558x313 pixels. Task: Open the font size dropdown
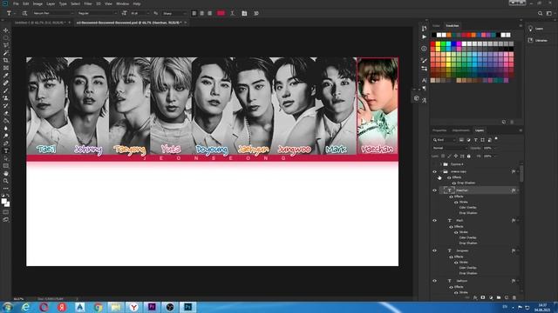click(139, 13)
